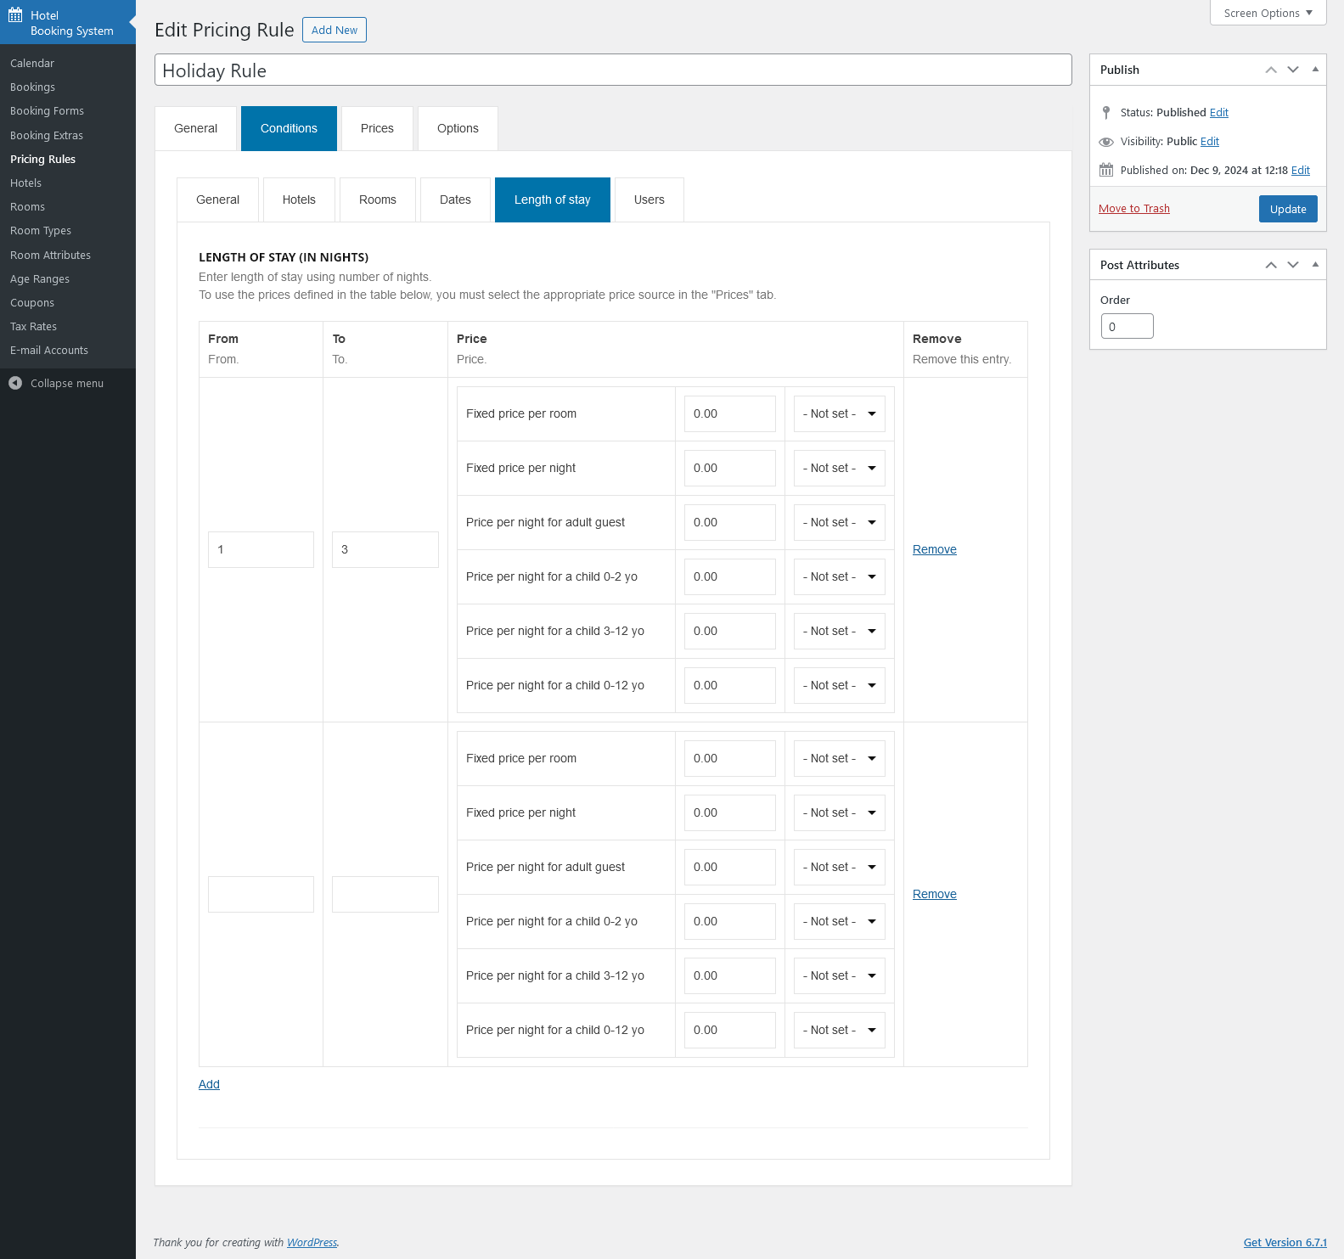Screen dimensions: 1344x1259
Task: Open first entry adult guest price dropdown
Action: [839, 523]
